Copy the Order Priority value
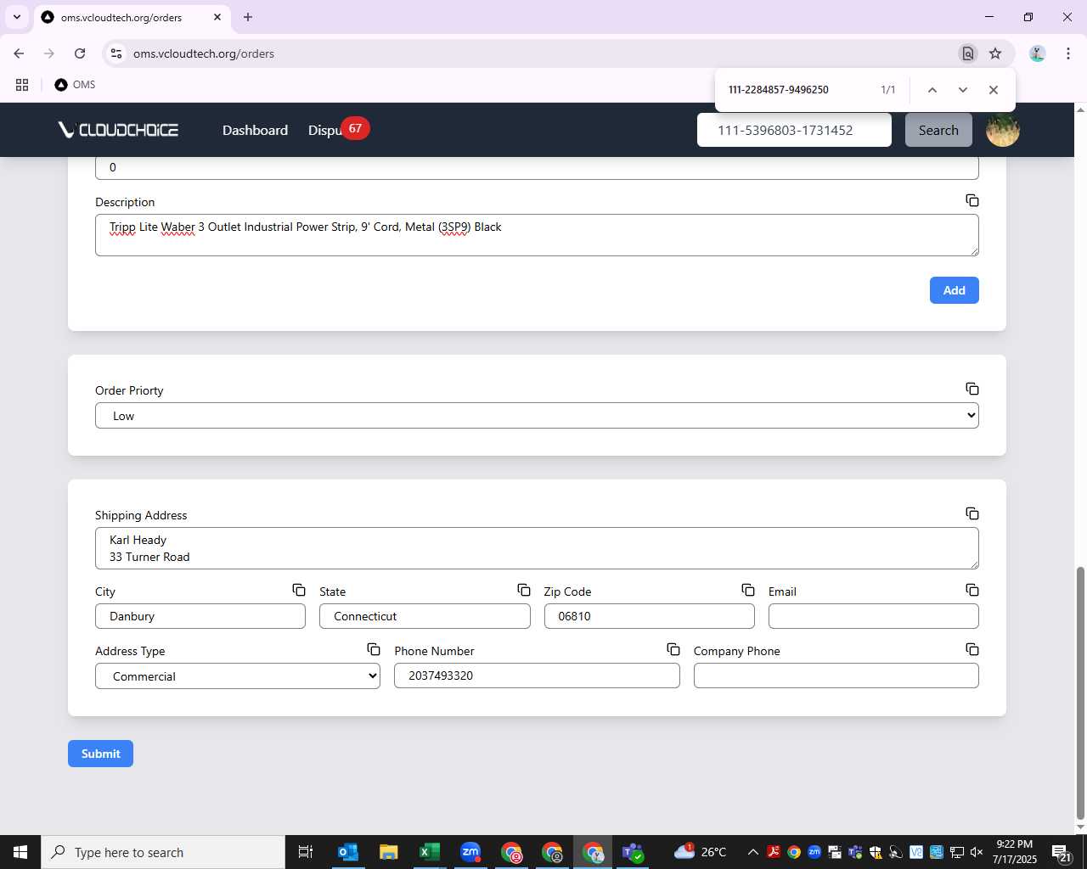 click(x=972, y=389)
